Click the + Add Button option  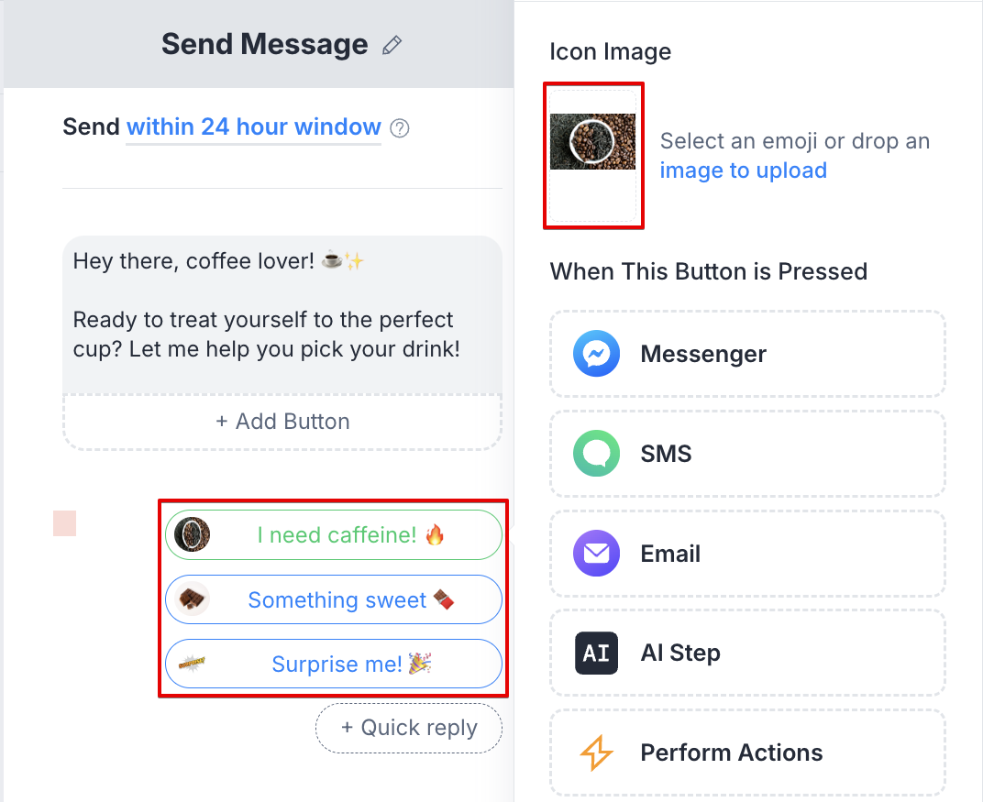click(282, 422)
